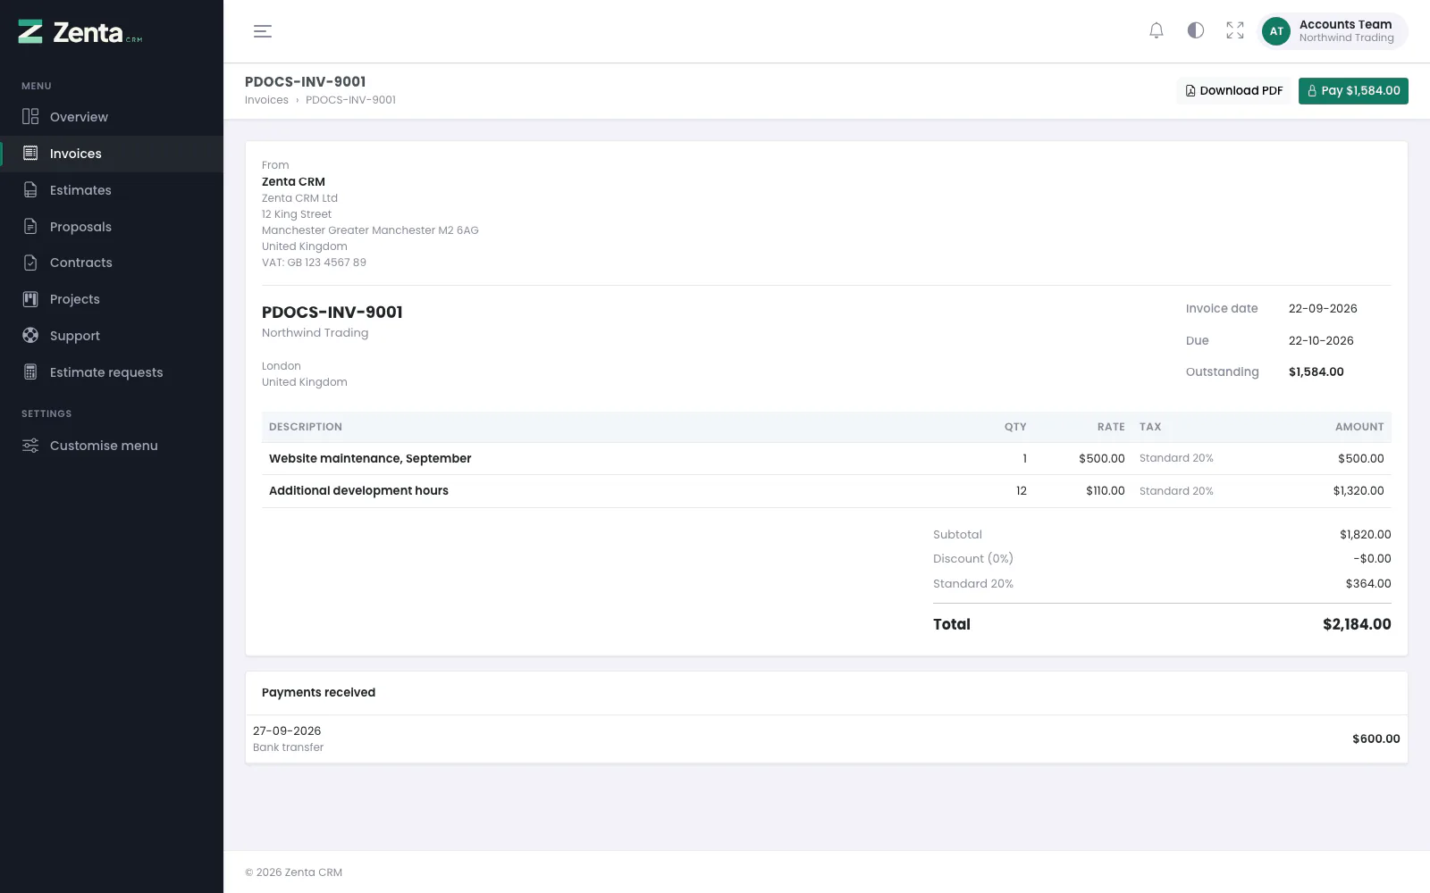The image size is (1430, 893).
Task: Click PDOCS-INV-9001 breadcrumb text
Action: click(350, 100)
